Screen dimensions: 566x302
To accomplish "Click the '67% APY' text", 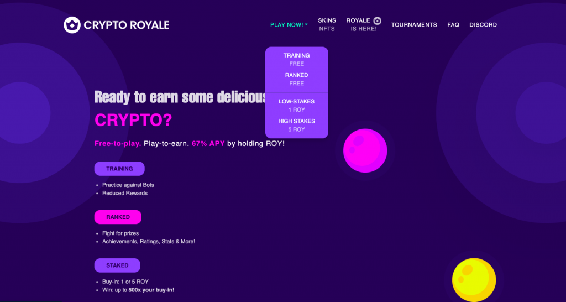I will coord(208,143).
